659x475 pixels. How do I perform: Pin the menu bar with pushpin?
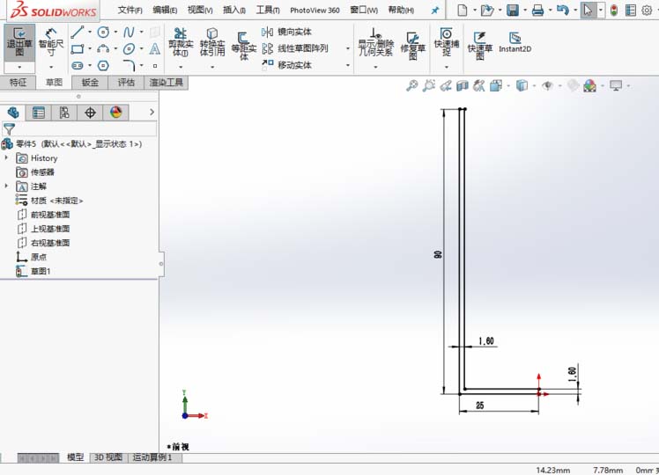pos(435,11)
